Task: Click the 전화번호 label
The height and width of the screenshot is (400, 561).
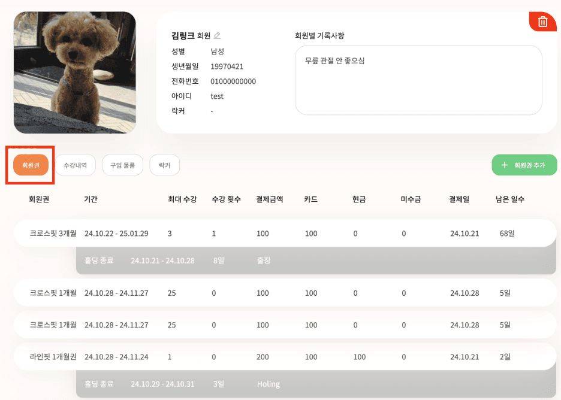Action: tap(185, 81)
